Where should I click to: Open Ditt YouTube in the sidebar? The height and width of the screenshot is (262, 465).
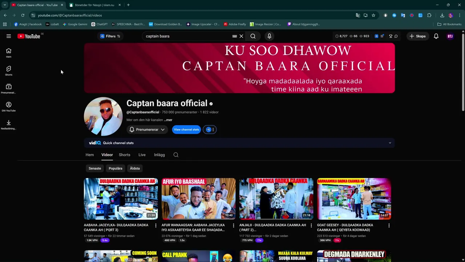[x=9, y=107]
